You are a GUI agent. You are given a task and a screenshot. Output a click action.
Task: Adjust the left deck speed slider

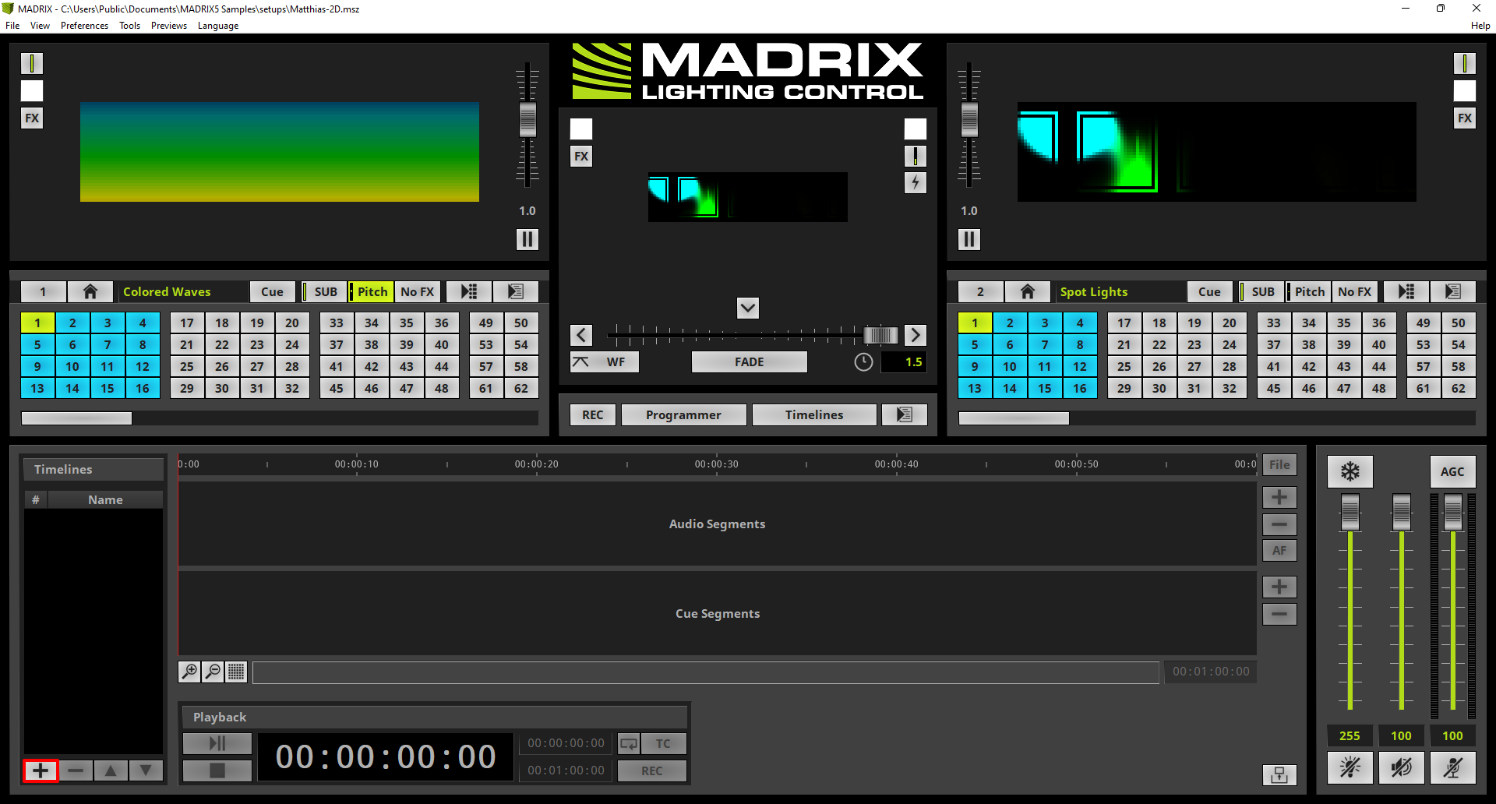click(x=527, y=120)
